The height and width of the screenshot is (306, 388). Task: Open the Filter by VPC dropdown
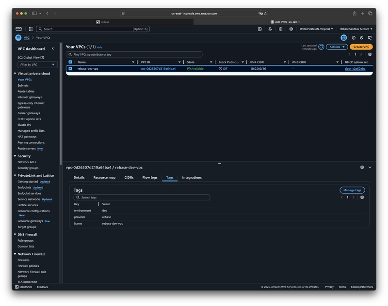pyautogui.click(x=37, y=65)
